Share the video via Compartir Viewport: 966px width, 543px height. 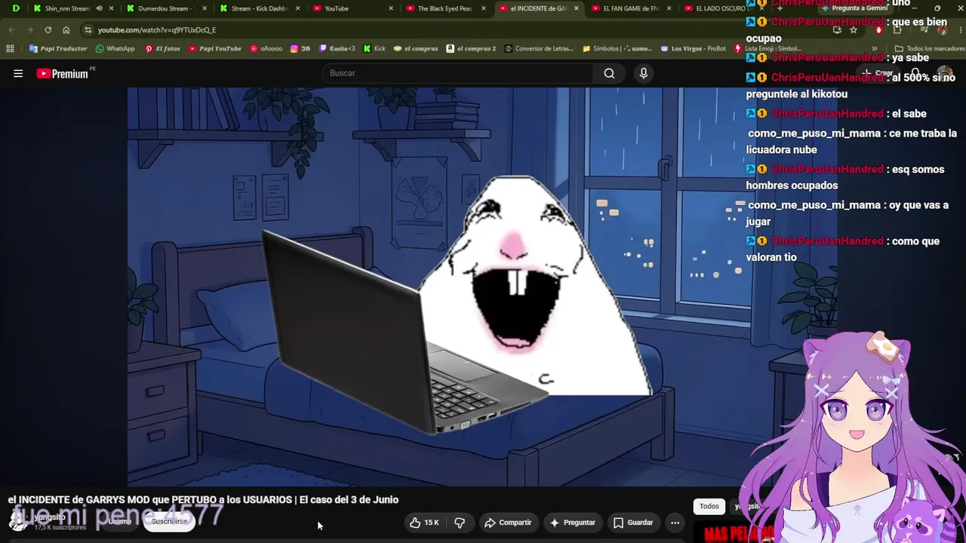[x=508, y=523]
